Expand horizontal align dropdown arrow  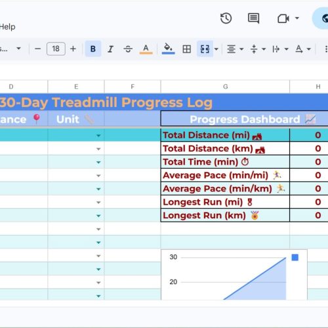tap(241, 49)
